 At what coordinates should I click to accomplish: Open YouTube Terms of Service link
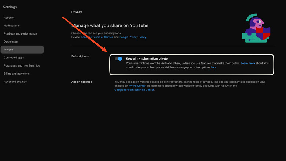97,37
